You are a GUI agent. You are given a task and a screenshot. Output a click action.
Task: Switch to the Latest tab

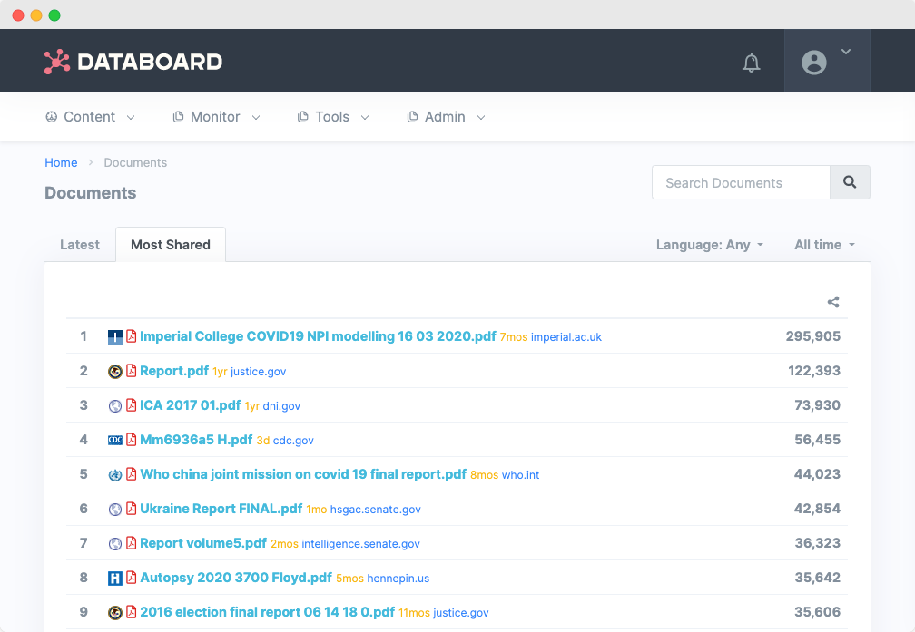click(x=80, y=245)
